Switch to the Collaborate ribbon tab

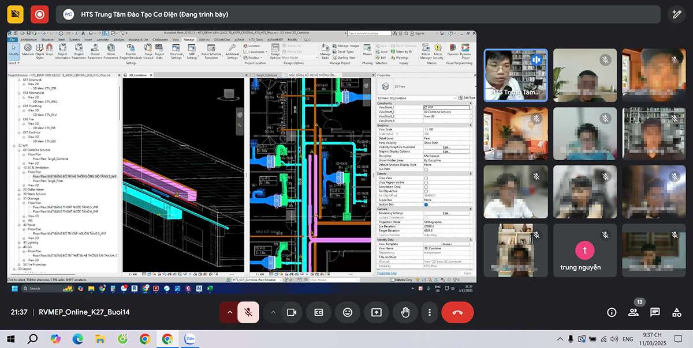coord(159,40)
